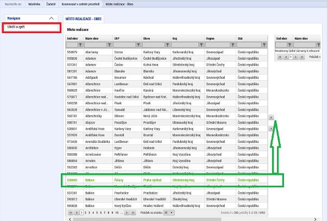This screenshot has height=221, width=328.
Task: Open Kód obce filter icon in right table
Action: (x=289, y=45)
